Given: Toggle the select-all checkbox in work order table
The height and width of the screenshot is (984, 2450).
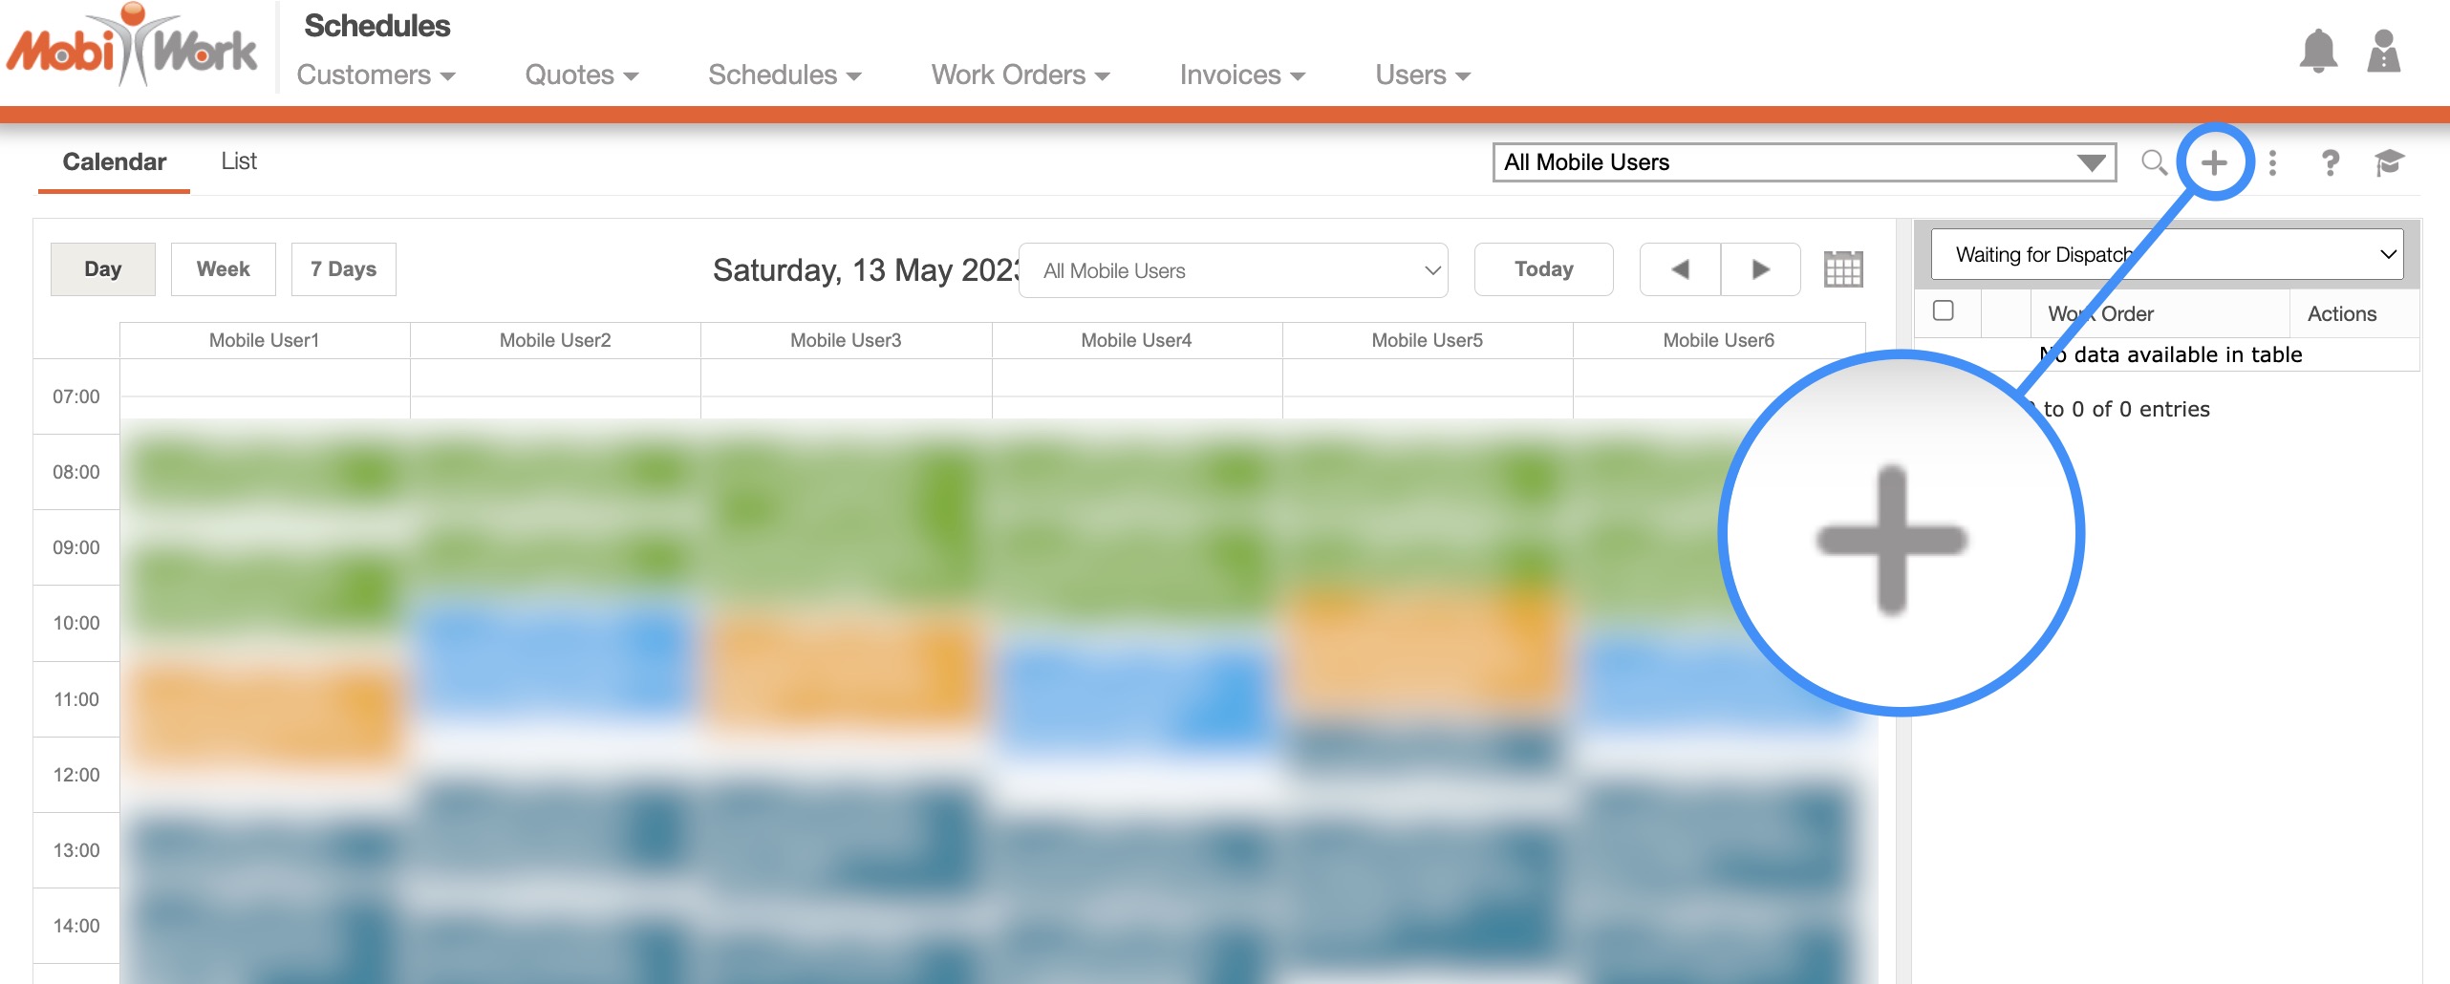Looking at the screenshot, I should click(1943, 311).
